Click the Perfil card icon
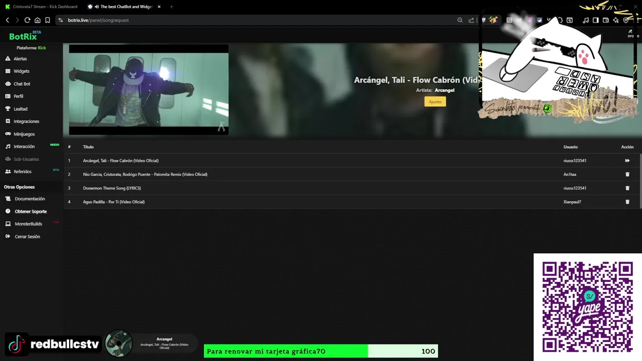This screenshot has height=361, width=642. click(x=8, y=96)
